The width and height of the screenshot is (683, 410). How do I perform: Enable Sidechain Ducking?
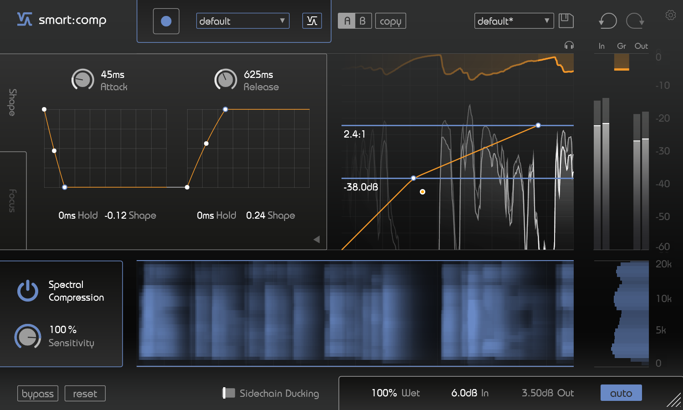228,393
